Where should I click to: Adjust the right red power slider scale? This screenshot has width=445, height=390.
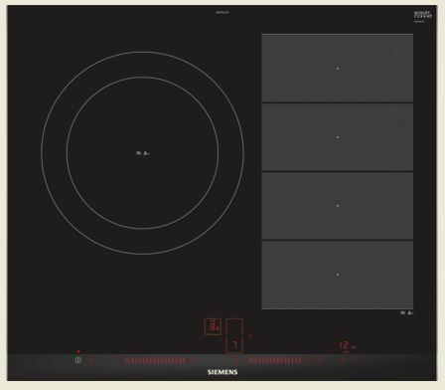pos(275,361)
